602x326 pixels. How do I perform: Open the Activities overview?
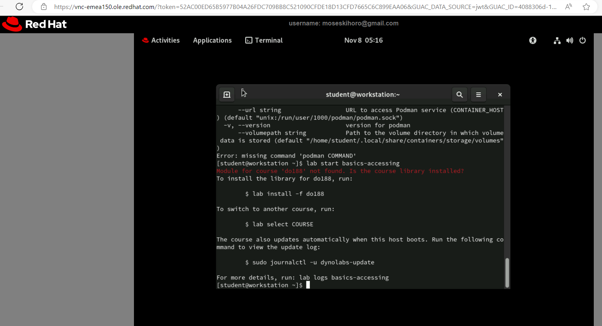tap(161, 40)
